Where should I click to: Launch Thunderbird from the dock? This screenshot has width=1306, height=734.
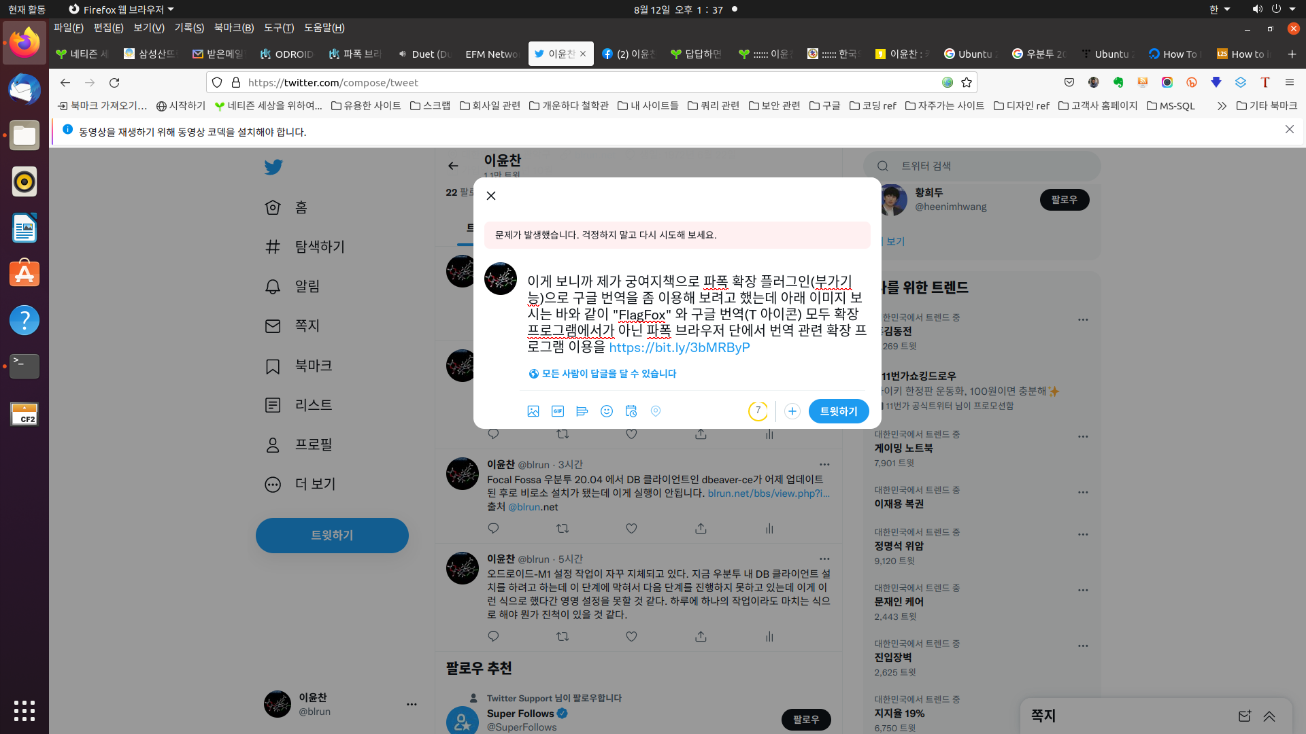click(24, 89)
